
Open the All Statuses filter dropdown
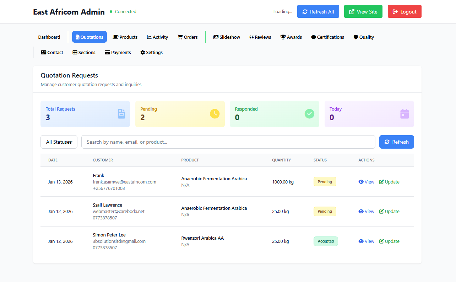tap(59, 142)
